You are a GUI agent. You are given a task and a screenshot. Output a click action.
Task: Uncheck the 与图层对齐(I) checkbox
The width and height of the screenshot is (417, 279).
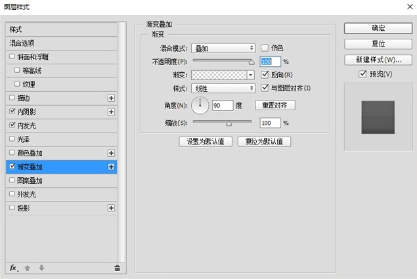[265, 88]
